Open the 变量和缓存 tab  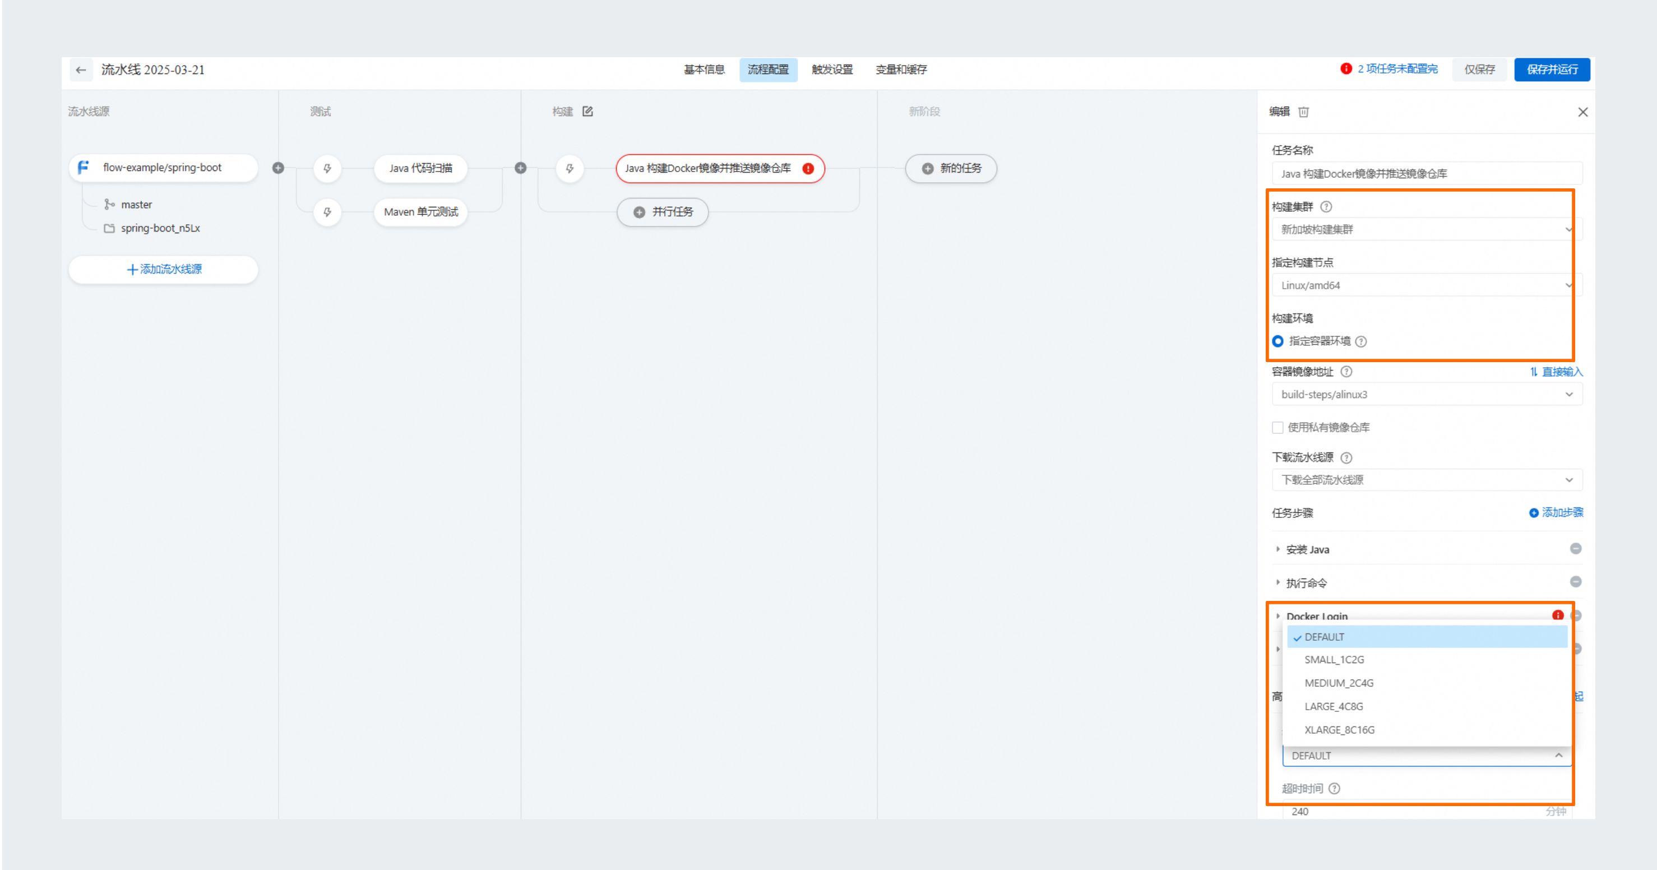[901, 70]
